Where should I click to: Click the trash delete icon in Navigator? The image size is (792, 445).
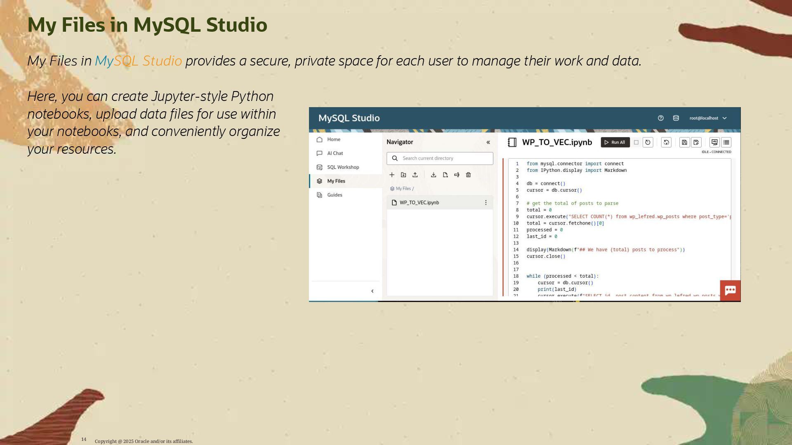tap(468, 175)
